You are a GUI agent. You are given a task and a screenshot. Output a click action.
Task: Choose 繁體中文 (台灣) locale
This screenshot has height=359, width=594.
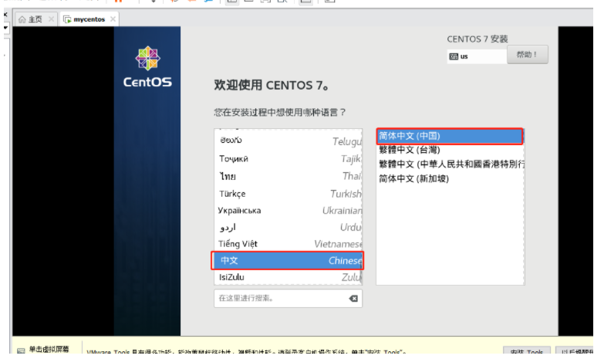450,150
